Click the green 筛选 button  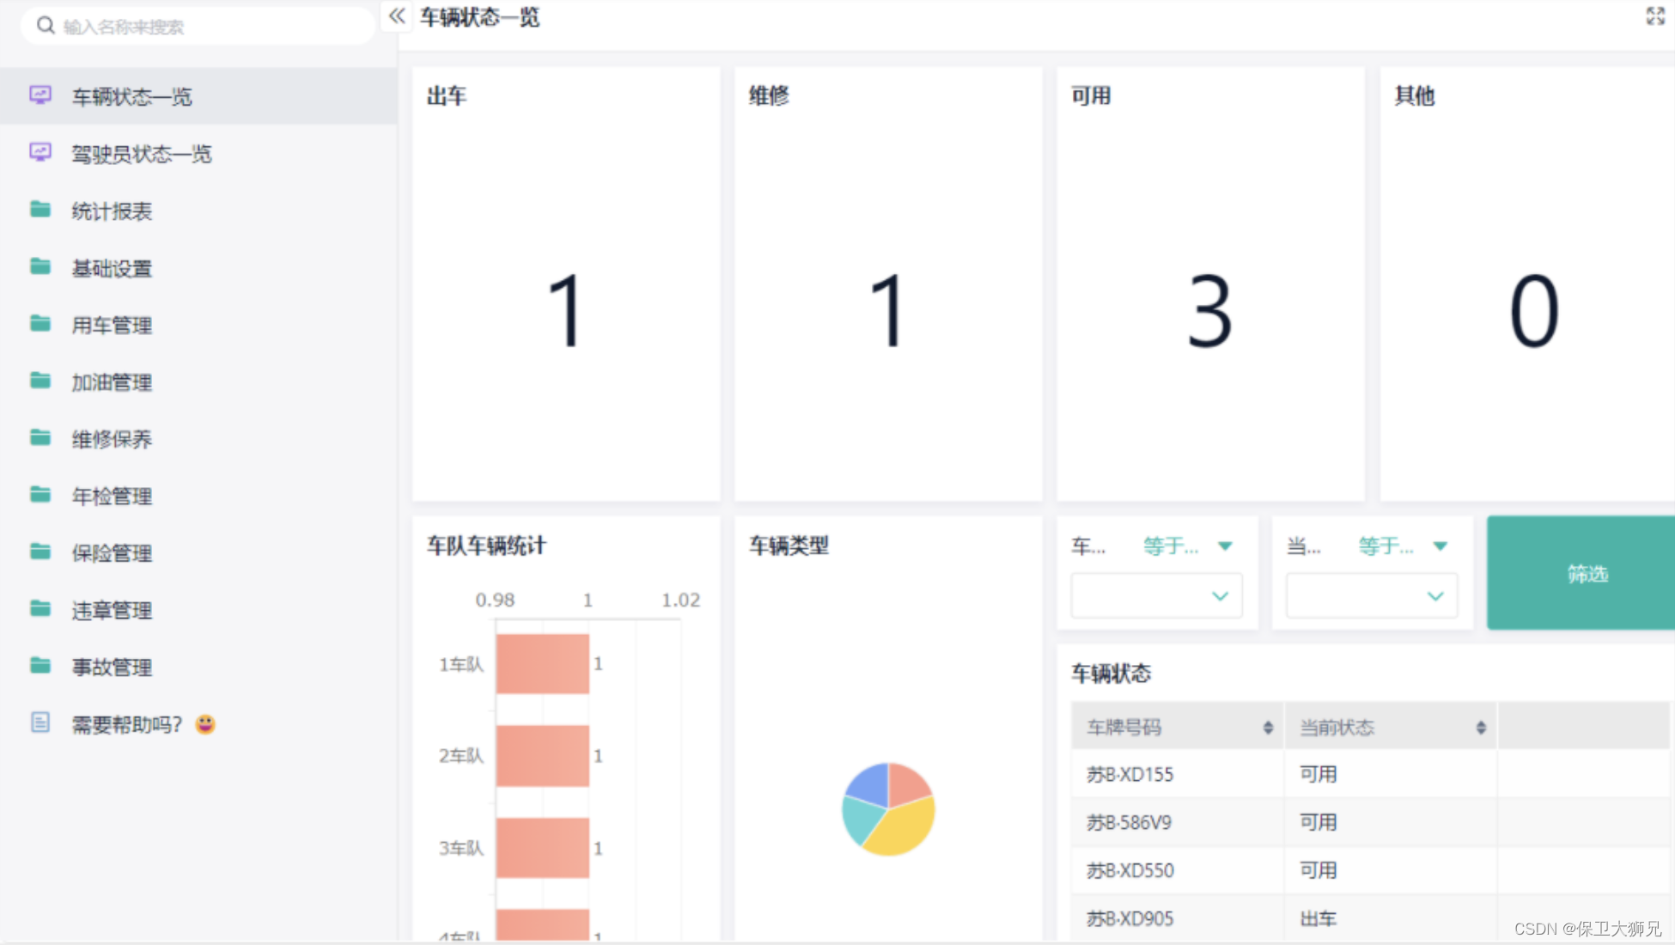pyautogui.click(x=1586, y=573)
